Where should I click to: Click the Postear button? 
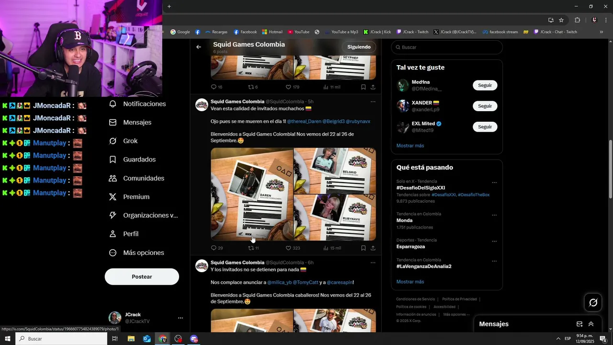[x=142, y=276]
